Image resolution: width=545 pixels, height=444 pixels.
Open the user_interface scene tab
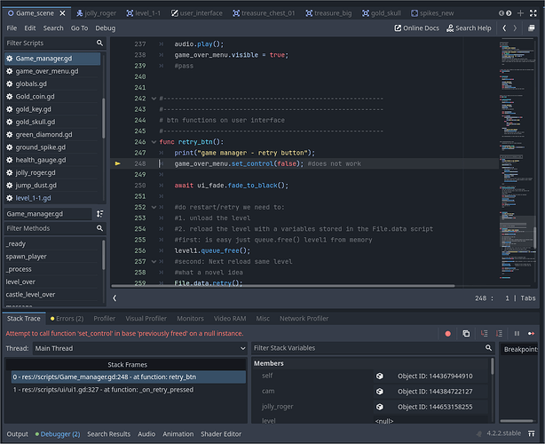pyautogui.click(x=197, y=13)
